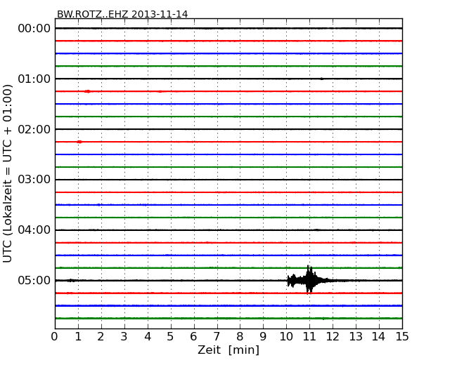Image resolution: width=457 pixels, height=365 pixels.
Task: Click the red spike on the 02:15 trace
Action: (x=79, y=142)
